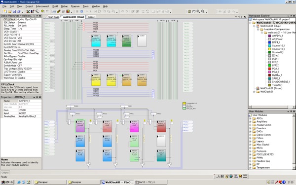The height and width of the screenshot is (185, 296).
Task: Select the red PGA_1 analog block
Action: [x=107, y=126]
